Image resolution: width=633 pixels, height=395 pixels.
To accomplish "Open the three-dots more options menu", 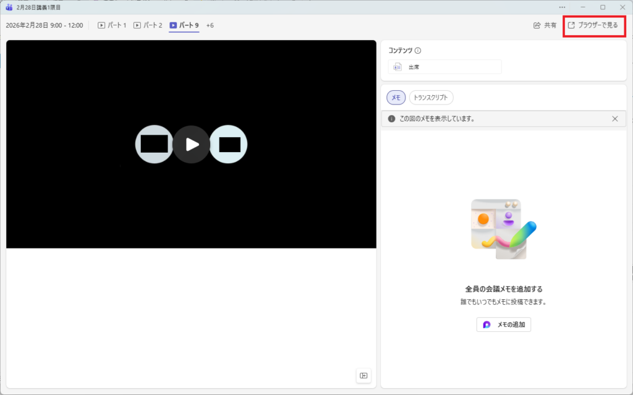I will pyautogui.click(x=562, y=7).
